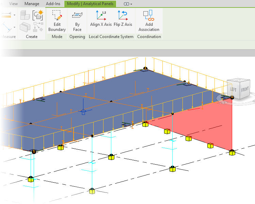This screenshot has height=204, width=255.
Task: Switch to the Add-Ins tab
Action: click(x=52, y=4)
